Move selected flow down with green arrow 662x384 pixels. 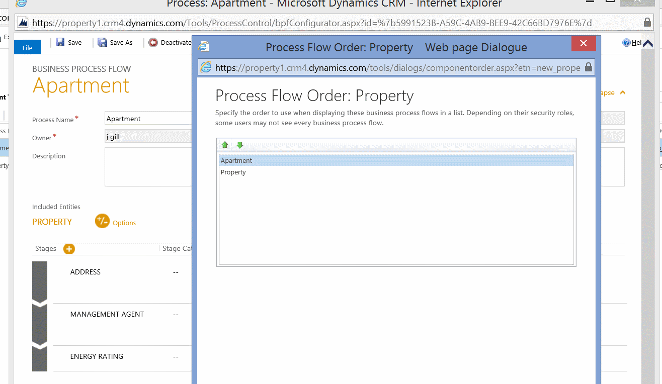coord(240,145)
